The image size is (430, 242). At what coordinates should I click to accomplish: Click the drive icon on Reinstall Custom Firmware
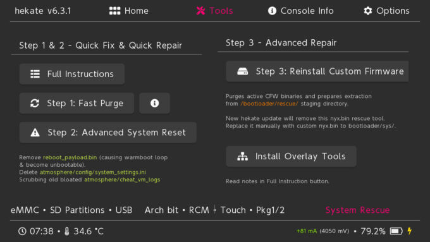pos(242,71)
